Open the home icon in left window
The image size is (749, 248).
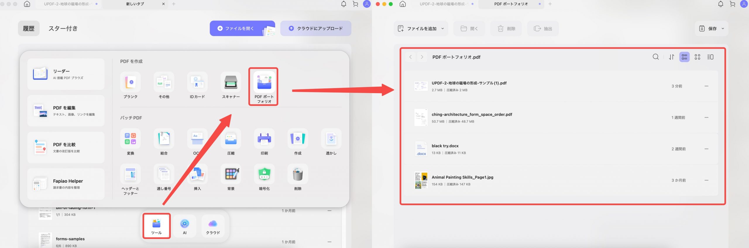pos(27,4)
